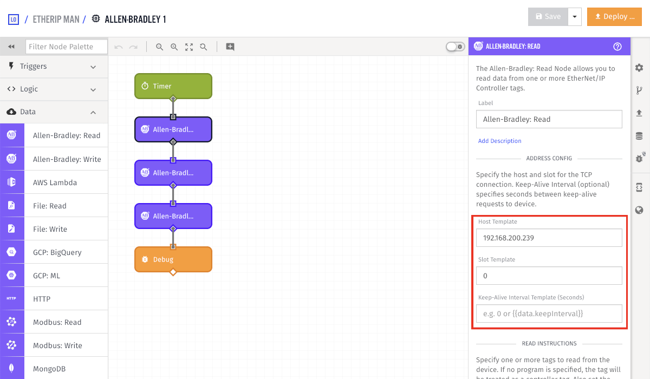Click the Losant logo icon in the breadcrumb
This screenshot has width=650, height=379.
(14, 19)
